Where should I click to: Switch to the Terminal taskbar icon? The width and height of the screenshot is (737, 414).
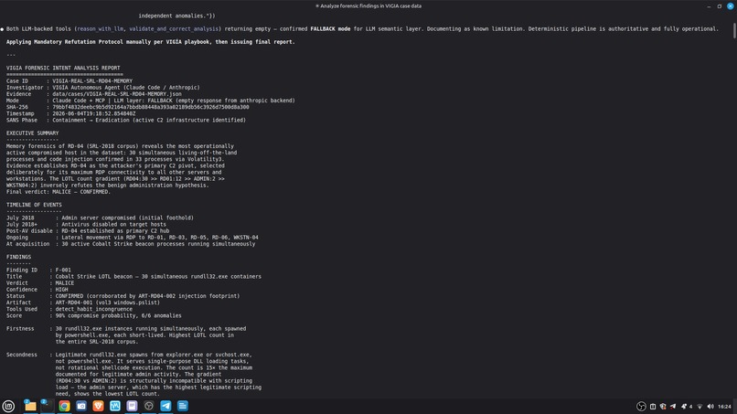click(x=47, y=406)
